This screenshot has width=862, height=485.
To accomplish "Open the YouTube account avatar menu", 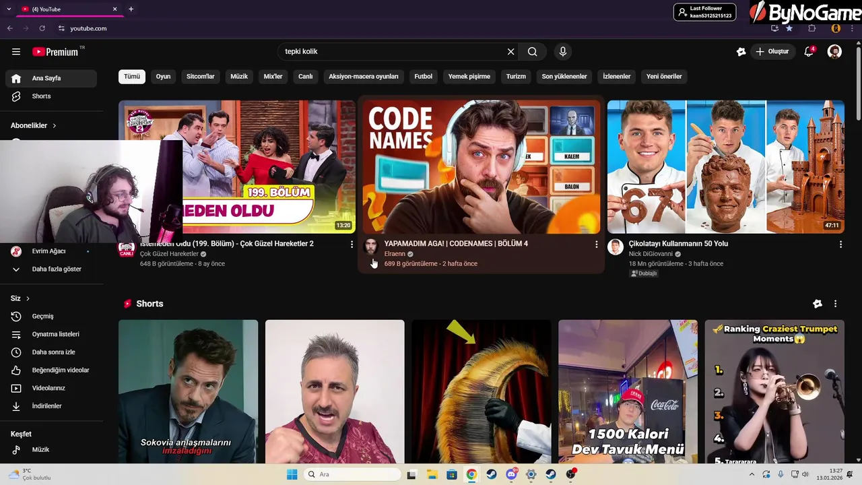I will (x=834, y=52).
